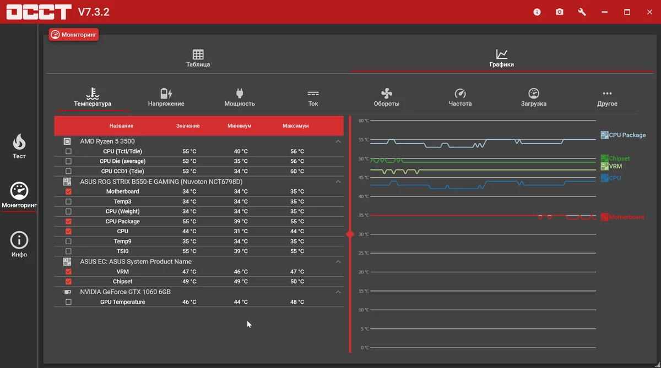Click the Motherboard legend icon on graph

click(604, 217)
